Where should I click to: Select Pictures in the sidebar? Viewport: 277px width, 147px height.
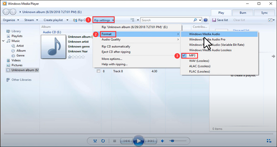point(17,65)
